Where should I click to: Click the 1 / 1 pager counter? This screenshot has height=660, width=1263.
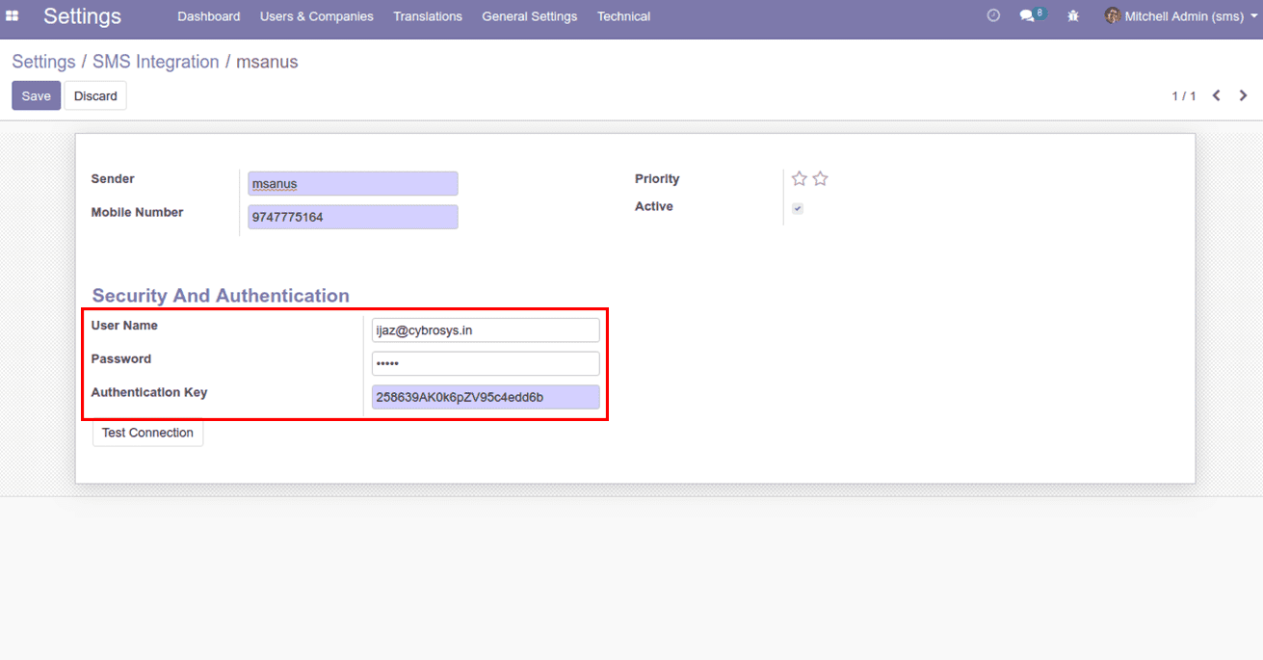[x=1184, y=95]
